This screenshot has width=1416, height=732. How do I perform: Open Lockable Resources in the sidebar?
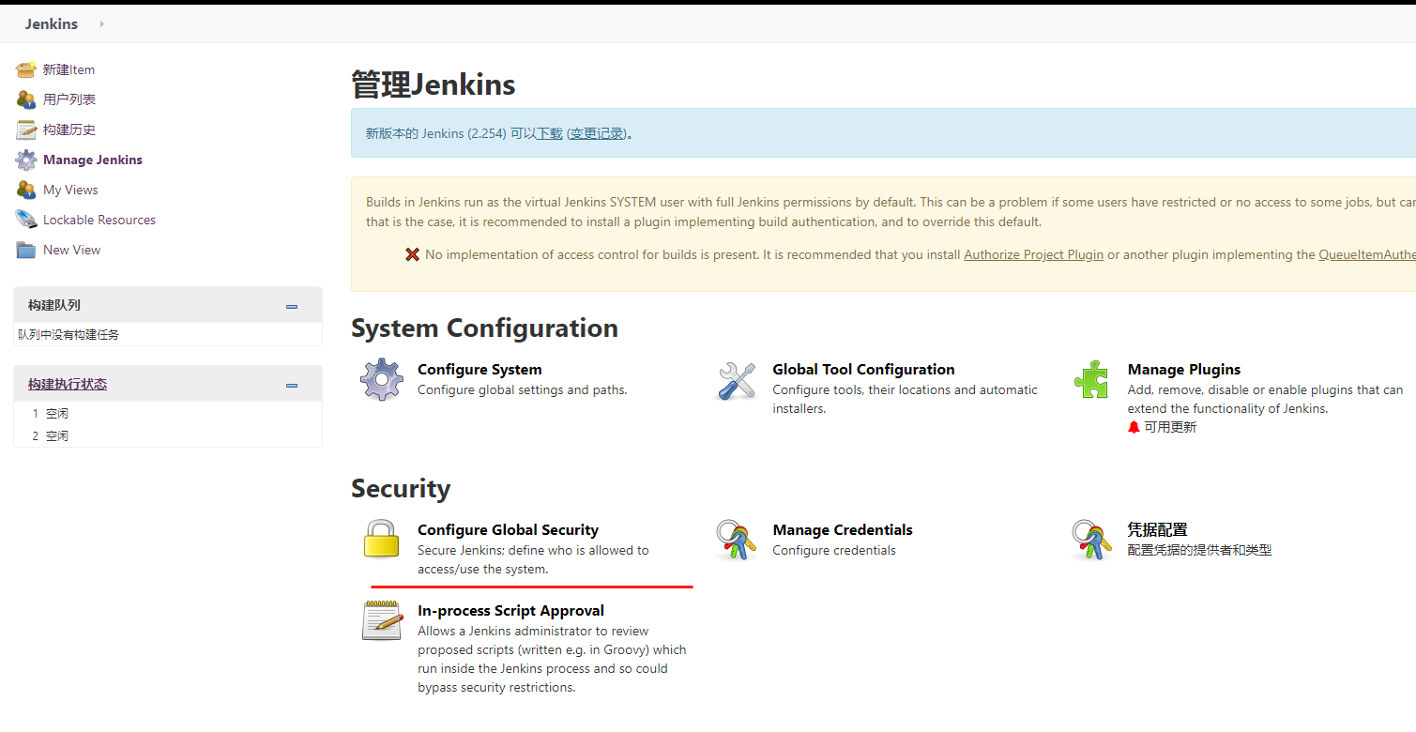click(x=99, y=220)
